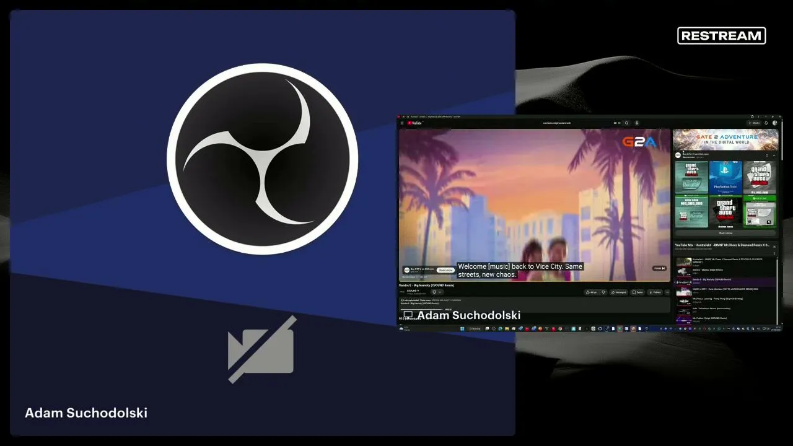The width and height of the screenshot is (793, 446).
Task: Click the wide button below the ad product grid
Action: [x=725, y=233]
